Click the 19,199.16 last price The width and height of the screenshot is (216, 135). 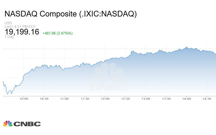[x=22, y=32]
